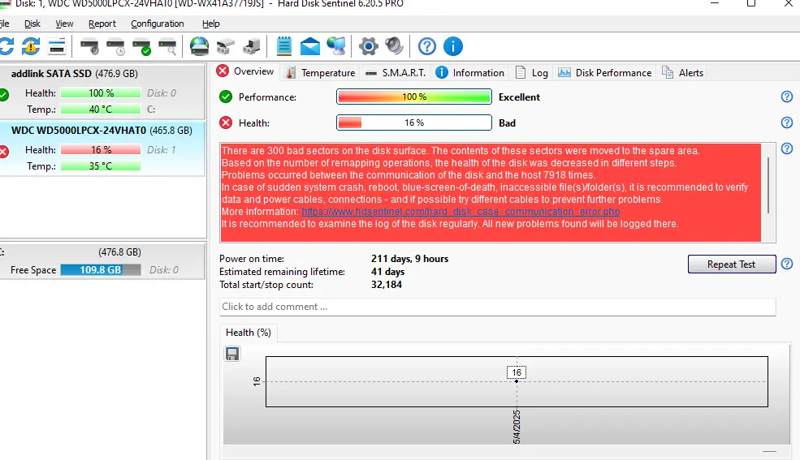Click the disk with speaker acoustic icon
The height and width of the screenshot is (460, 800).
(x=90, y=46)
